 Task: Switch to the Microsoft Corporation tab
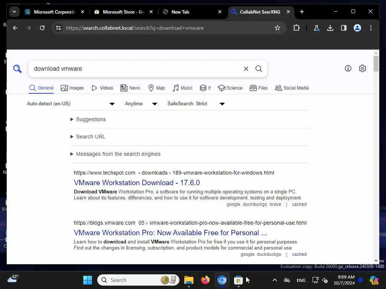point(51,12)
